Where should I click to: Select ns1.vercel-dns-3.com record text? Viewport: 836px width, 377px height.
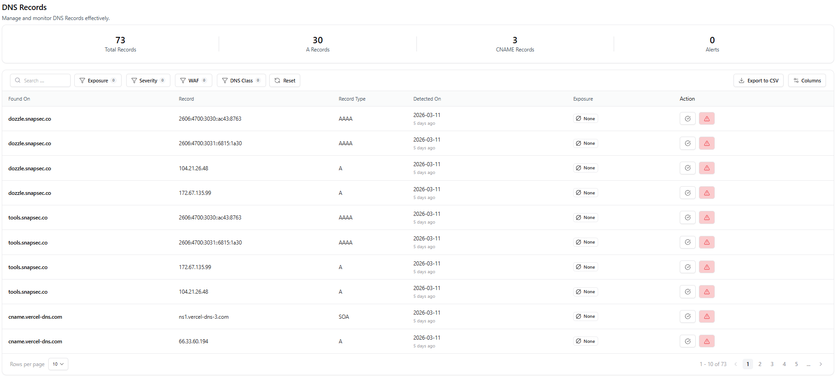click(204, 317)
